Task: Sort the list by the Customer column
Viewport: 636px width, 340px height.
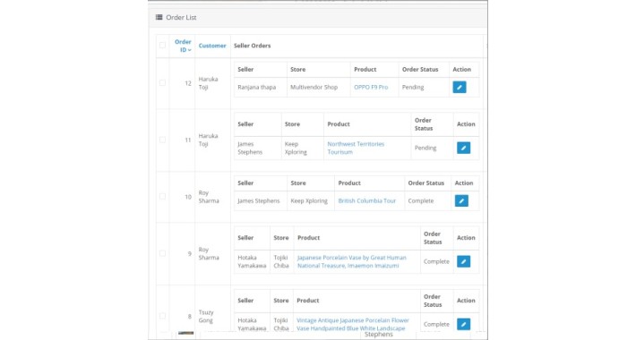Action: pos(212,46)
